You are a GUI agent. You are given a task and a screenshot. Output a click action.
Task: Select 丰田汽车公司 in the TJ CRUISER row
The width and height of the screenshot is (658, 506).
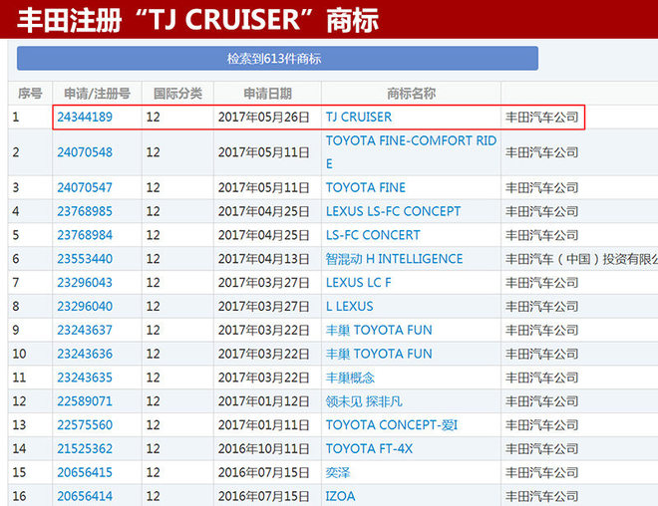(541, 117)
